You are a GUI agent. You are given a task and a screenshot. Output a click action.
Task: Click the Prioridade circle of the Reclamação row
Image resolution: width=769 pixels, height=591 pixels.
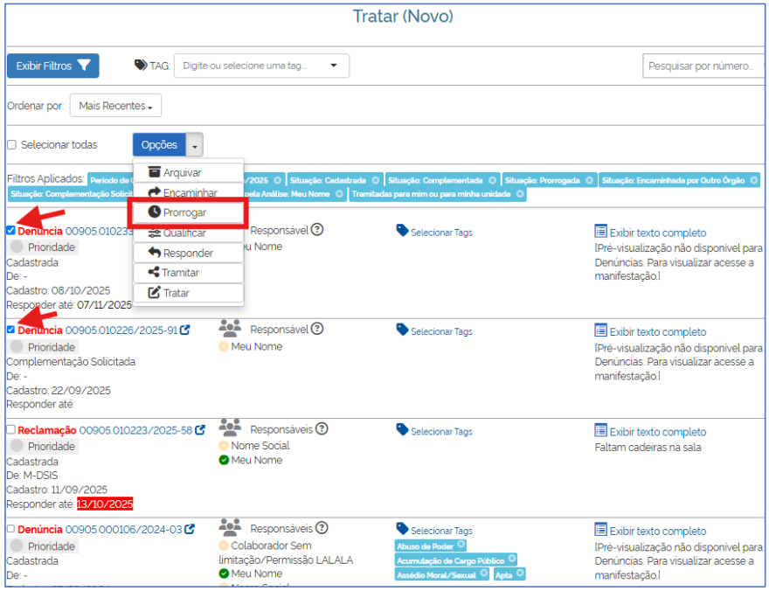coord(16,446)
